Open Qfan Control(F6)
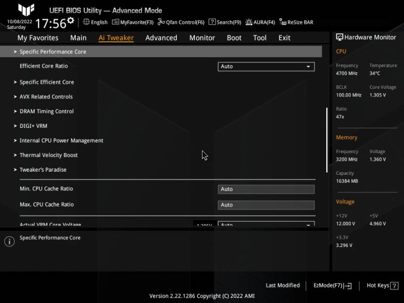This screenshot has width=404, height=303. (181, 22)
